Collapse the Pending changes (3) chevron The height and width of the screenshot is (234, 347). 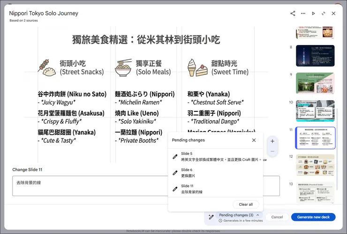(258, 215)
